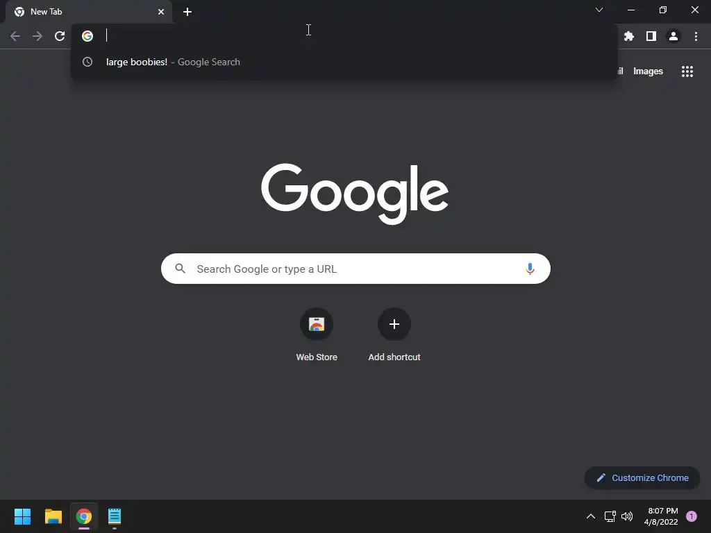Click the Web Store label text
Viewport: 711px width, 533px height.
point(317,357)
